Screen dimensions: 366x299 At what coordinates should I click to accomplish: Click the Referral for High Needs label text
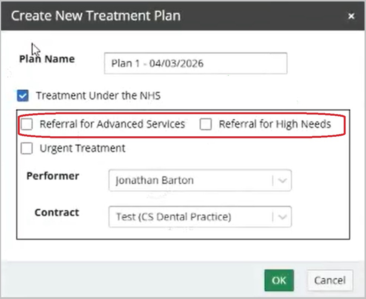click(x=275, y=124)
